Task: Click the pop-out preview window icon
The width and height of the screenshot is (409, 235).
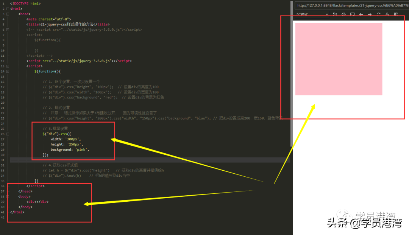Action: pos(335,14)
